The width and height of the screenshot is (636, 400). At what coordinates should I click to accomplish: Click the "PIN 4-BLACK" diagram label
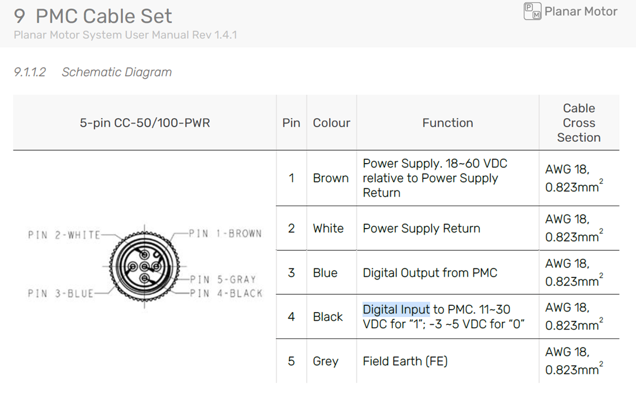(226, 293)
